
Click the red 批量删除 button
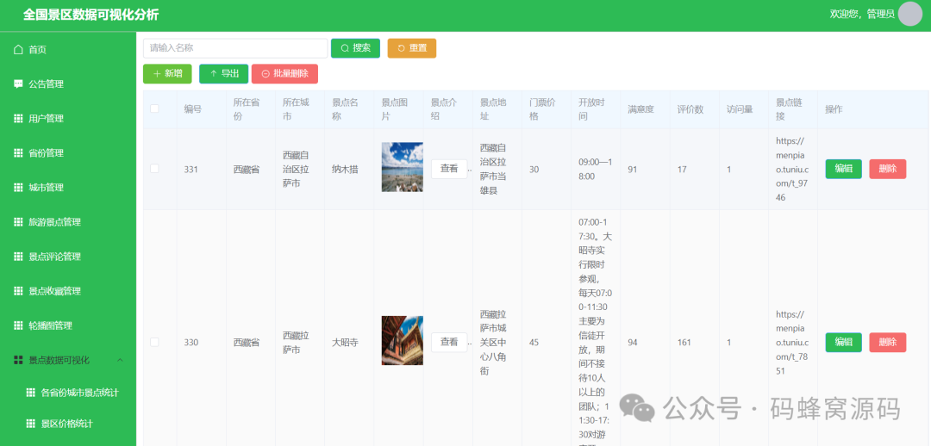pyautogui.click(x=285, y=73)
